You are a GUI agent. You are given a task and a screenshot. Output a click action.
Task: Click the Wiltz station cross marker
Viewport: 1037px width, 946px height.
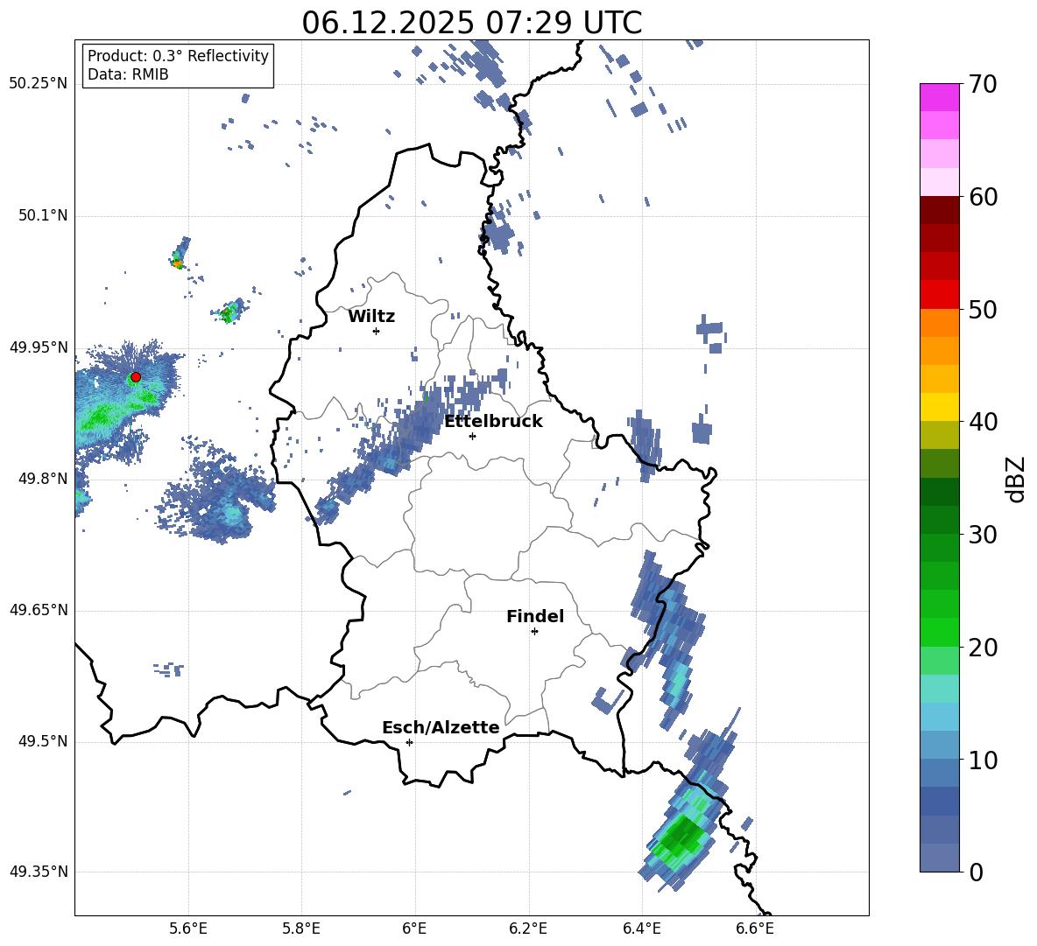coord(377,331)
